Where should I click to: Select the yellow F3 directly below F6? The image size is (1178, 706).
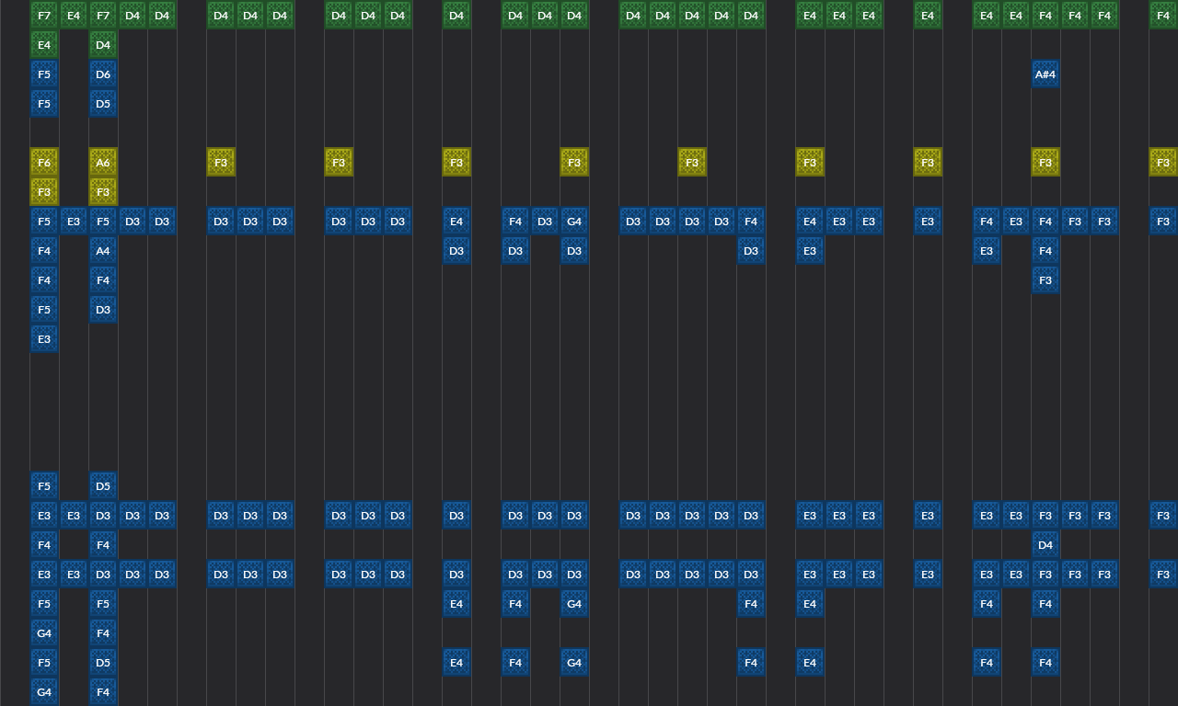[x=44, y=192]
